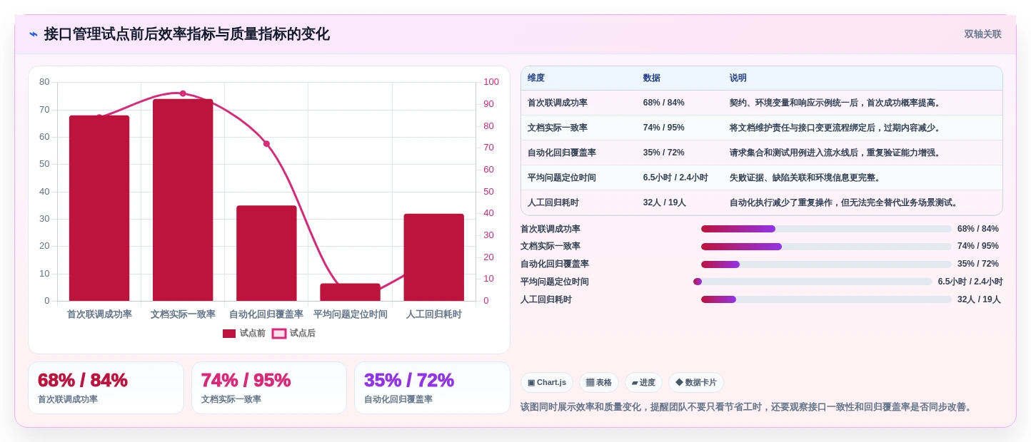Select table row 自动化回归覆盖率
1031x442 pixels.
click(x=762, y=153)
